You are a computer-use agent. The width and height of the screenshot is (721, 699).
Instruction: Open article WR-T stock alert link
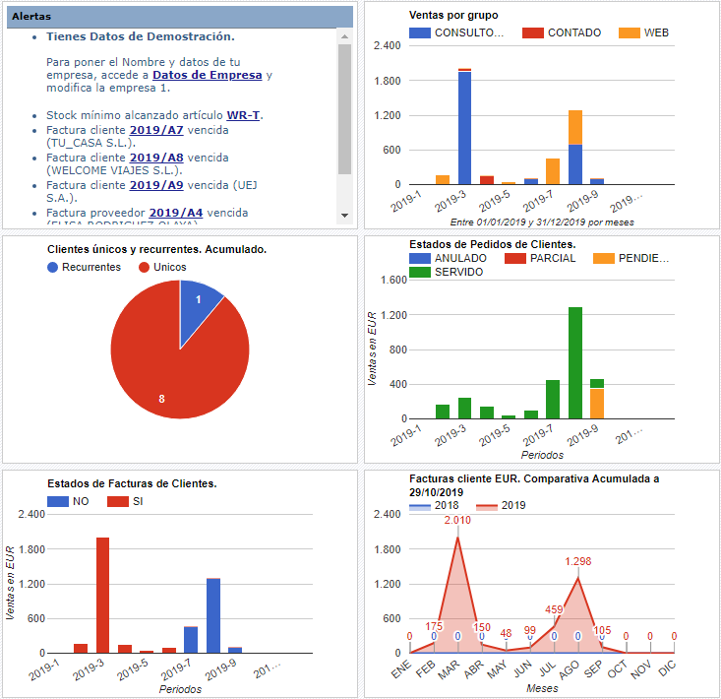(243, 115)
